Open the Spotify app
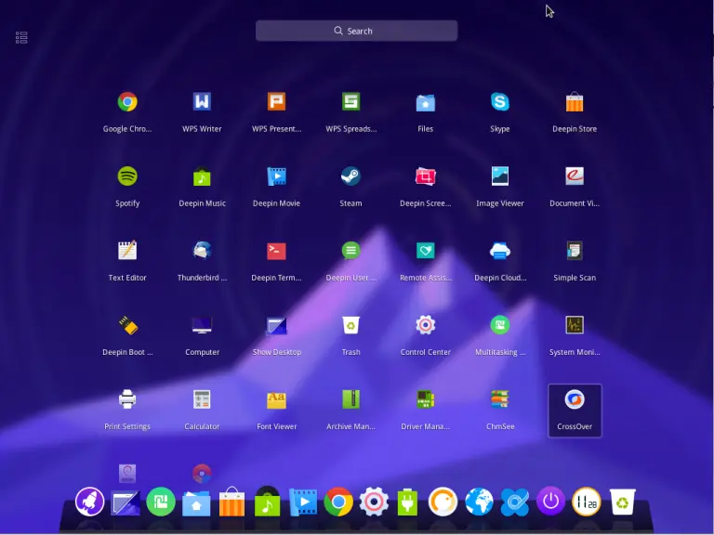The height and width of the screenshot is (535, 714). [127, 176]
